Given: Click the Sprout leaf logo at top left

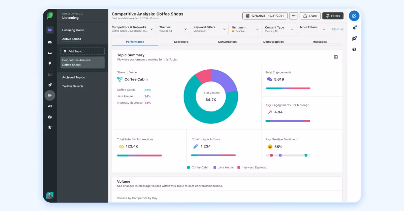Looking at the screenshot, I should click(49, 16).
